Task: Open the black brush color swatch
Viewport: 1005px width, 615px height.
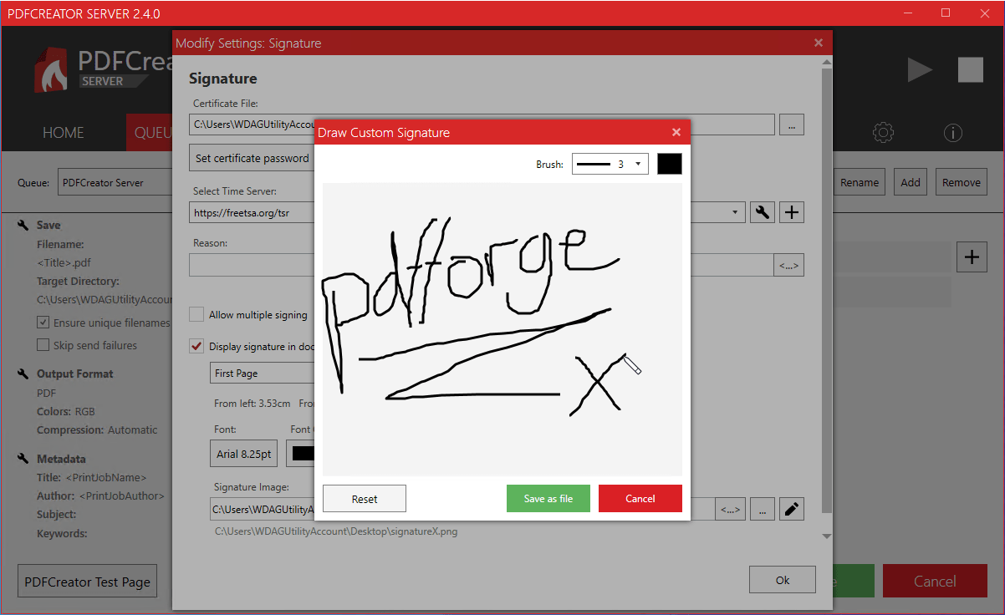Action: (670, 164)
